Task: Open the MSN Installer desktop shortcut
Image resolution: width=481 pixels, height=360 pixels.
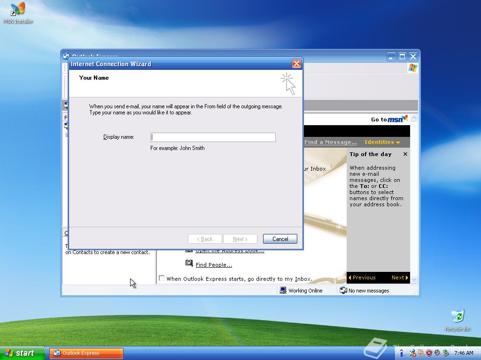Action: point(18,13)
